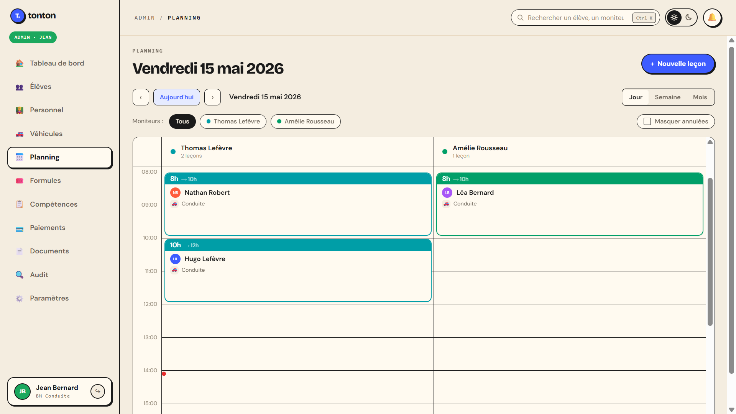Click the Paiements card icon

coord(20,228)
